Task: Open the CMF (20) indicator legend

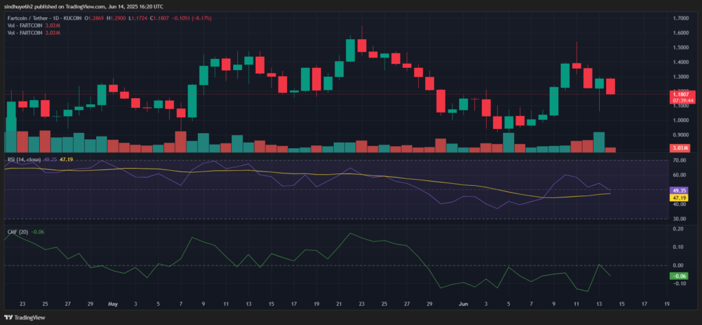Action: click(16, 232)
